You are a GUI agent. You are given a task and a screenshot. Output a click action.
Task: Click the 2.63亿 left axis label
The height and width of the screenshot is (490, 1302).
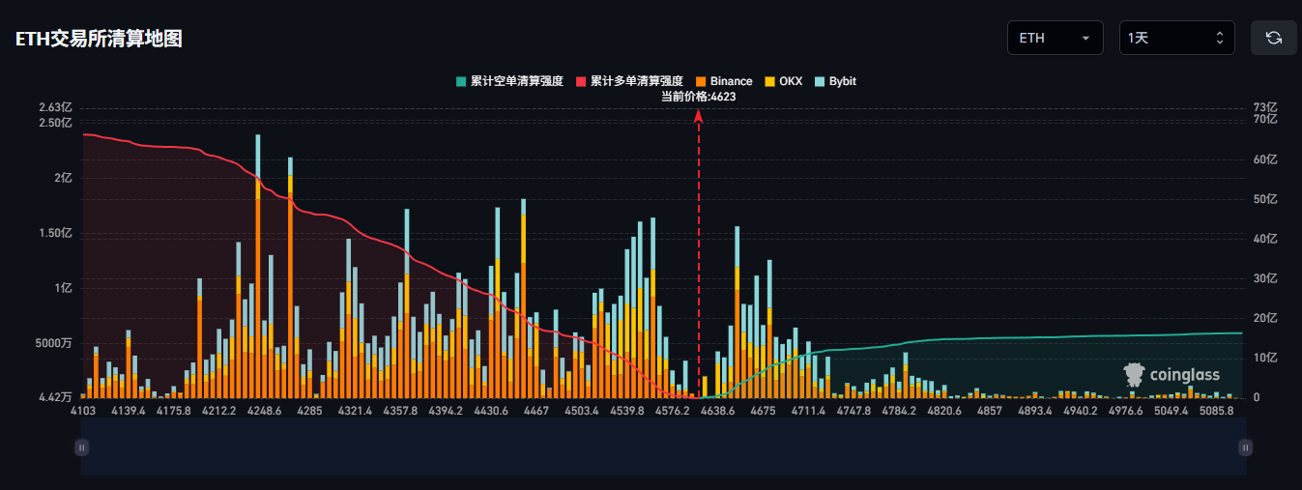tap(55, 107)
